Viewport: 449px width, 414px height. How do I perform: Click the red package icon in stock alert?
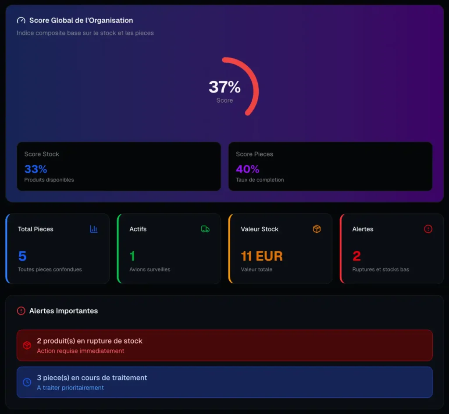(27, 346)
